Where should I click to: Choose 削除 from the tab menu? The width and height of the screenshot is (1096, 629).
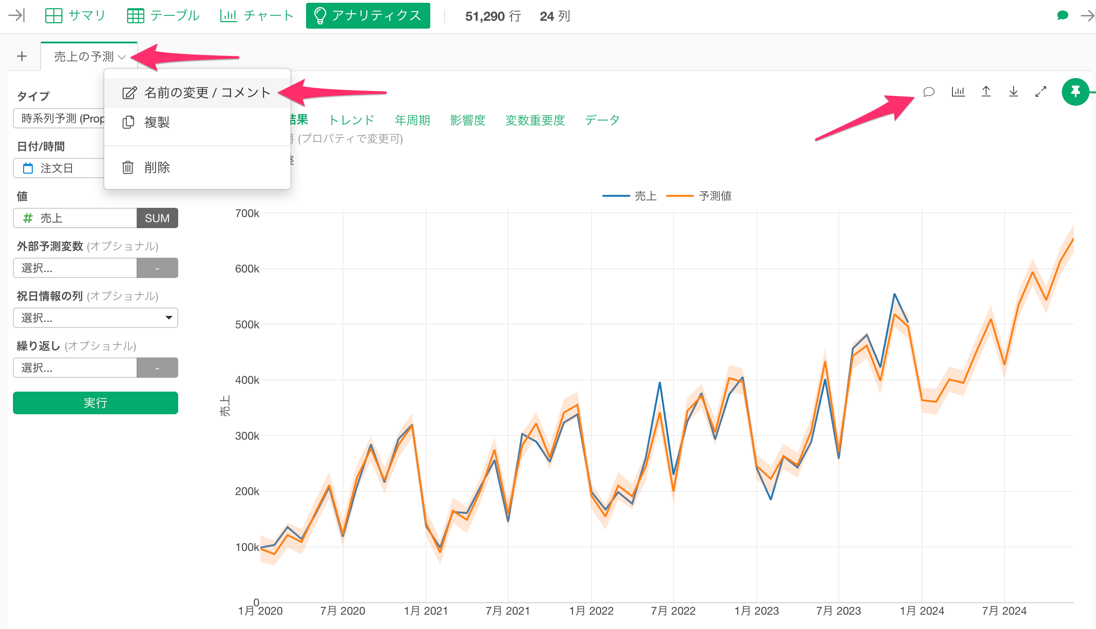pyautogui.click(x=157, y=167)
